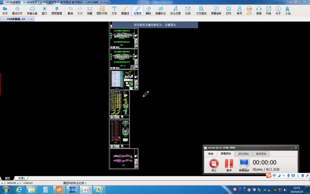310x194 pixels.
Task: Click the 打印 print icon
Action: coord(228,11)
